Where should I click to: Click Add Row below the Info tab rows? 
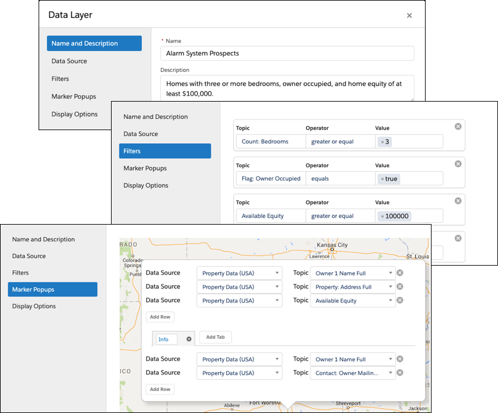pyautogui.click(x=160, y=389)
